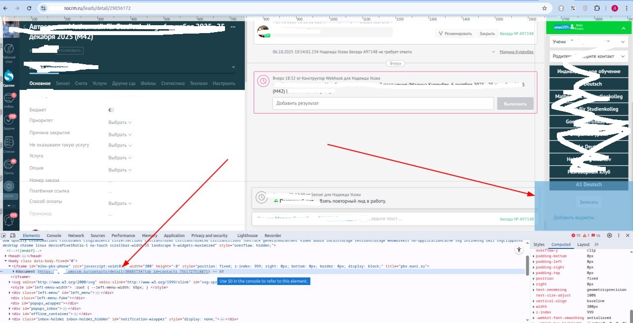633x323 pixels.
Task: Open Приоритет Выбрать dropdown
Action: [x=120, y=122]
